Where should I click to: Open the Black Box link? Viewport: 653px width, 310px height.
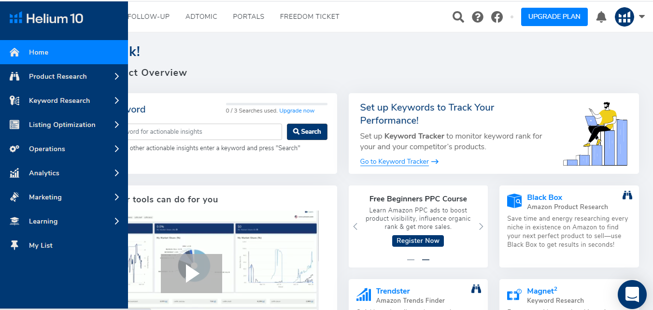pyautogui.click(x=545, y=197)
